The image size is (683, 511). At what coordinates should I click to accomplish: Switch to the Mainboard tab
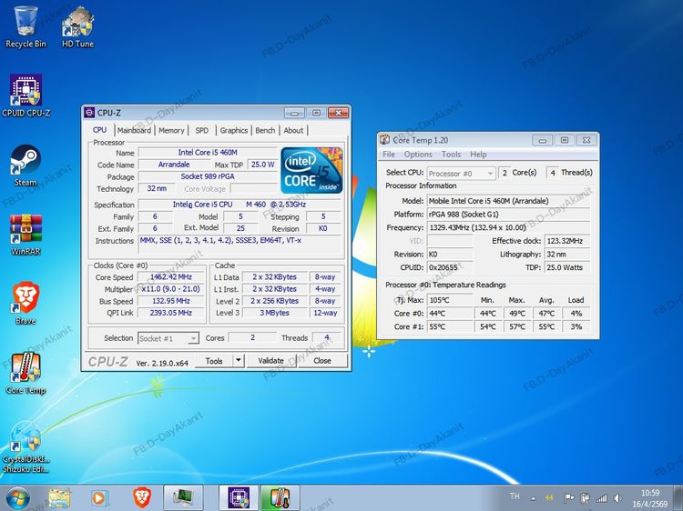pyautogui.click(x=134, y=130)
